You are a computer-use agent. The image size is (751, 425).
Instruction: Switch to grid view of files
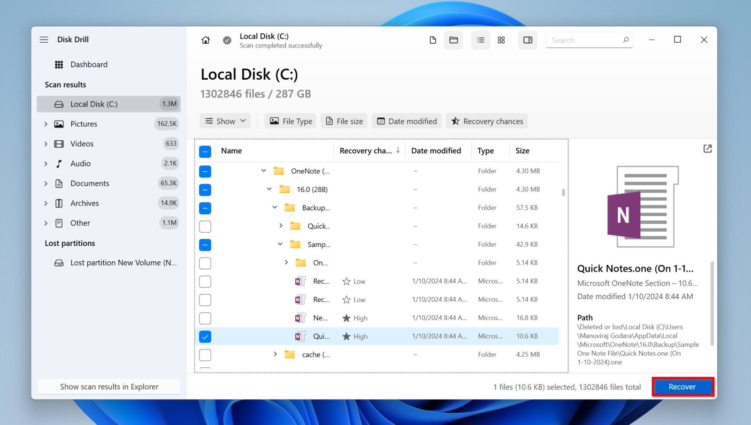coord(501,40)
